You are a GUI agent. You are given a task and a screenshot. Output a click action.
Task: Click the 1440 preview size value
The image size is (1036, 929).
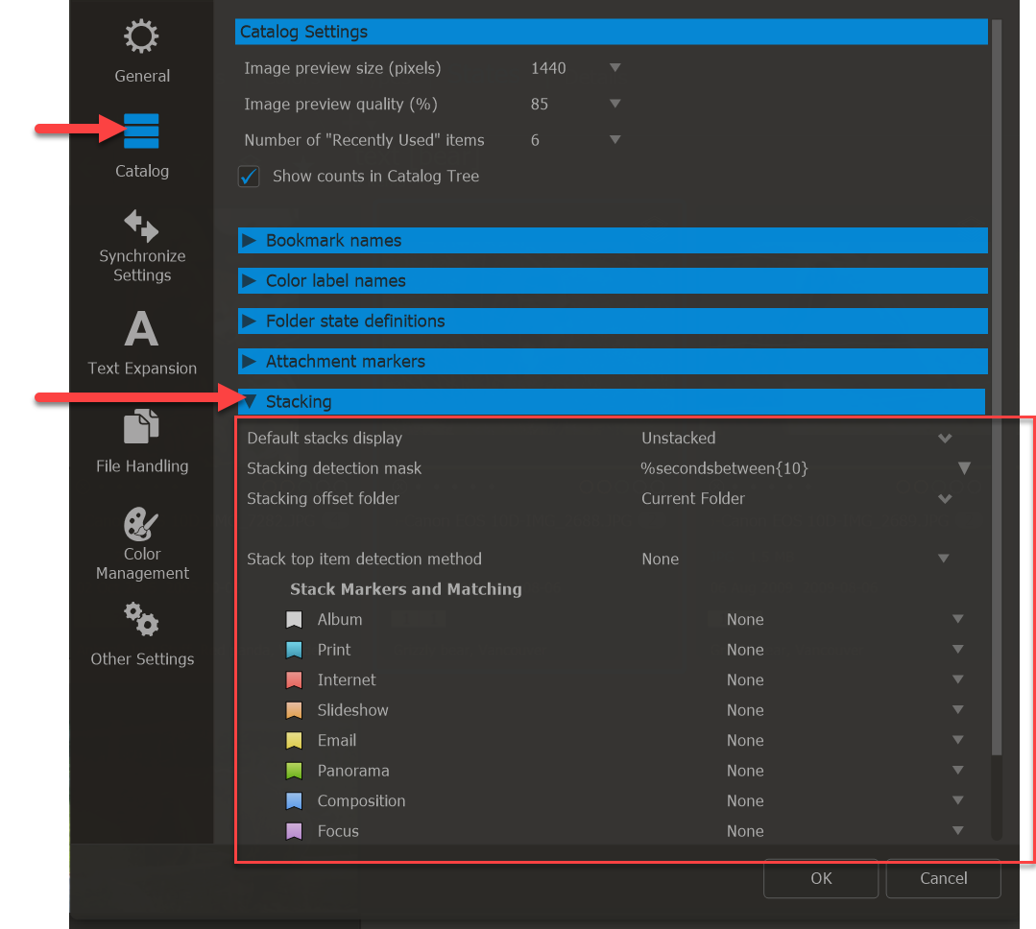tap(548, 68)
